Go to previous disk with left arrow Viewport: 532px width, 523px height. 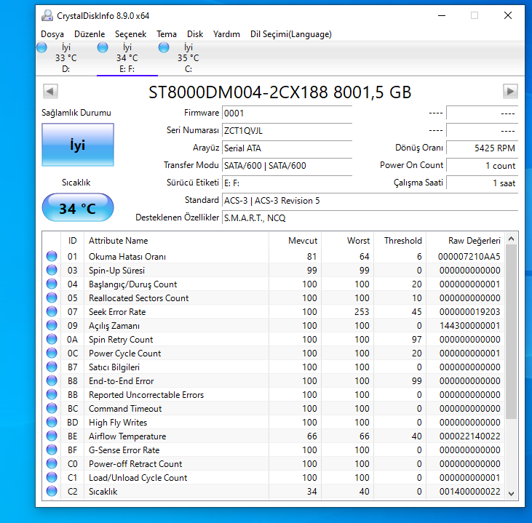(x=50, y=91)
